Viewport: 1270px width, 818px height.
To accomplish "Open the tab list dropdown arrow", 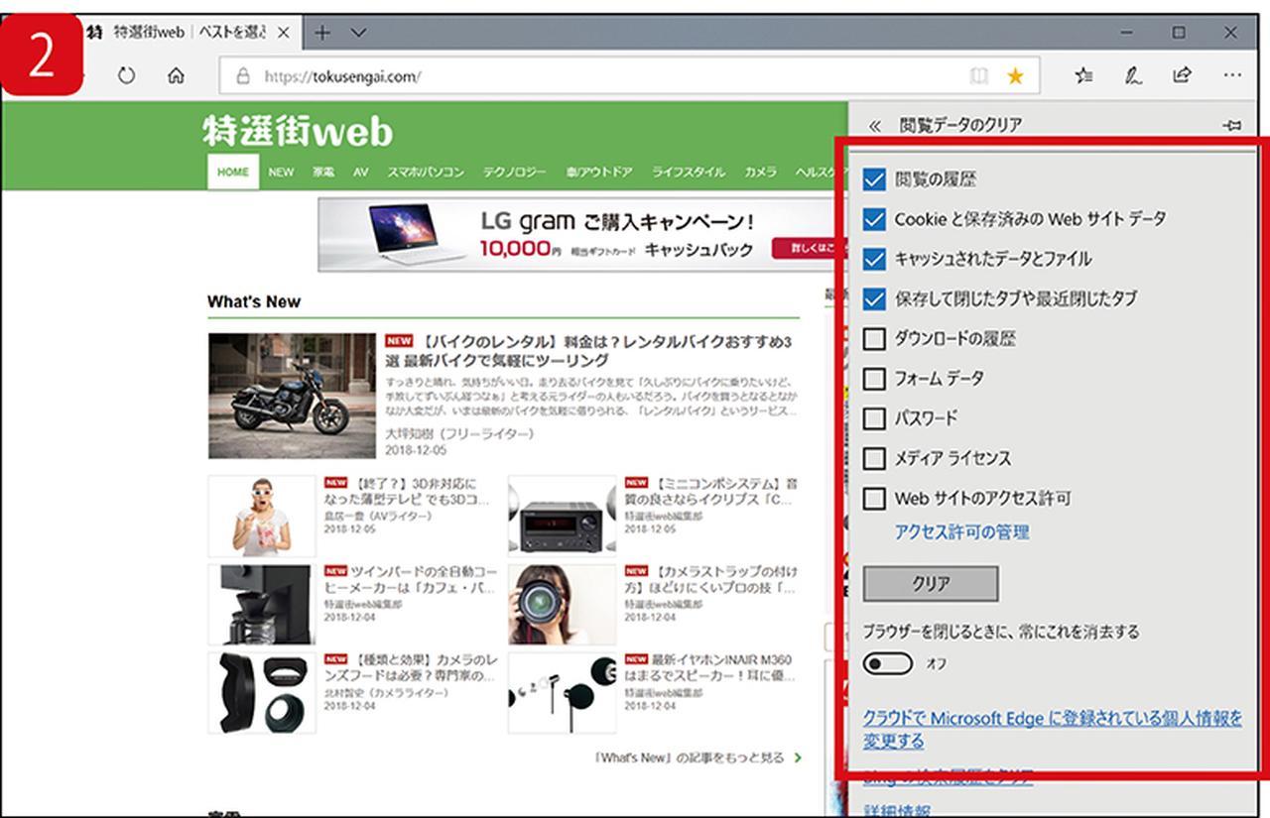I will pyautogui.click(x=358, y=33).
